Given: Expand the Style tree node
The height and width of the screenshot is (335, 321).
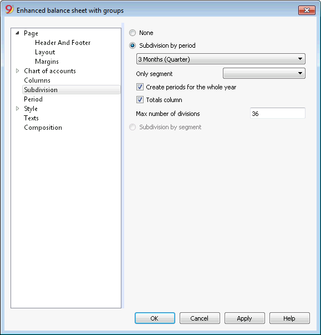Looking at the screenshot, I should pos(18,109).
